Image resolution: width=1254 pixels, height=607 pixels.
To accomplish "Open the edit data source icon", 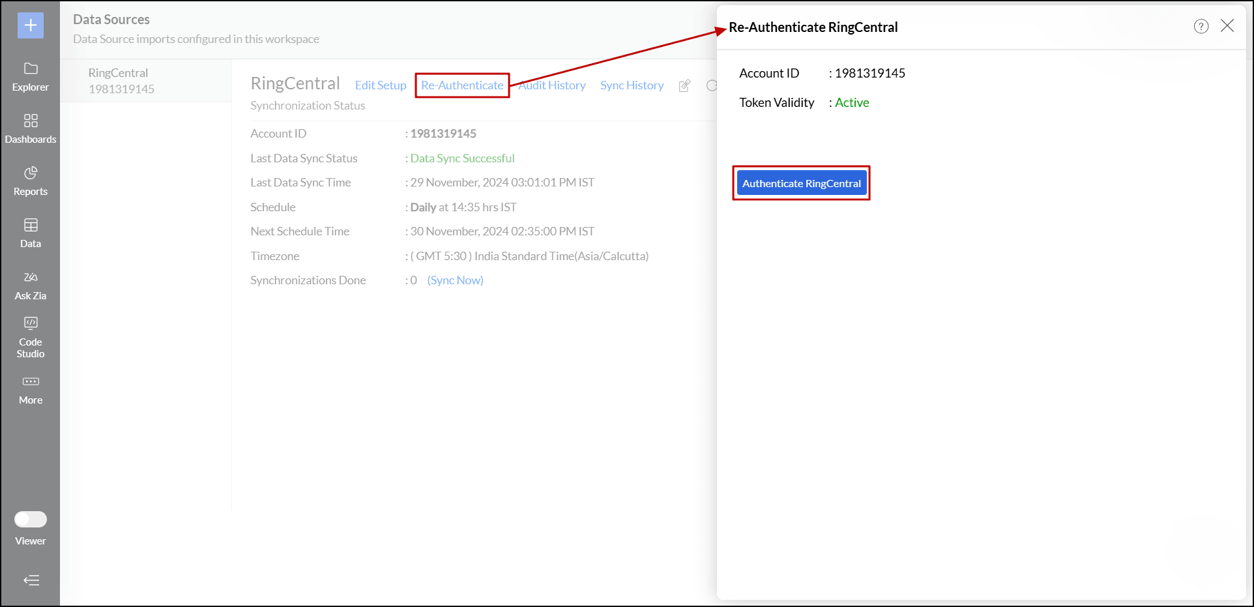I will click(684, 85).
